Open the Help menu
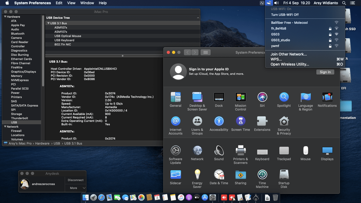This screenshot has height=203, width=361. point(103,3)
